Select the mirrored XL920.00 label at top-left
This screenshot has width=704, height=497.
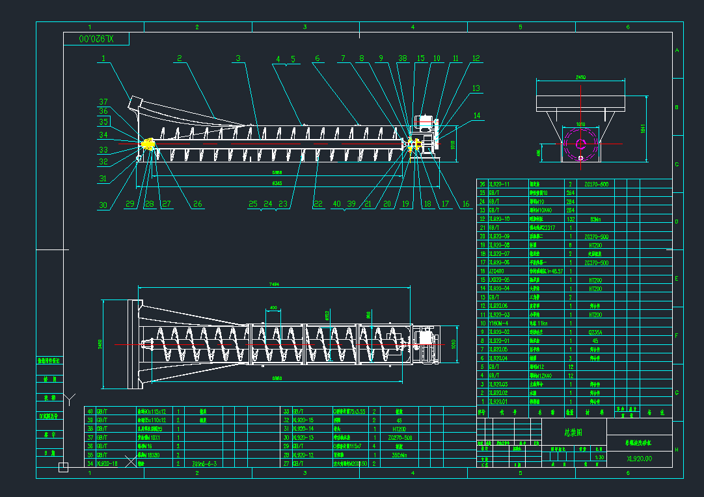[x=96, y=40]
